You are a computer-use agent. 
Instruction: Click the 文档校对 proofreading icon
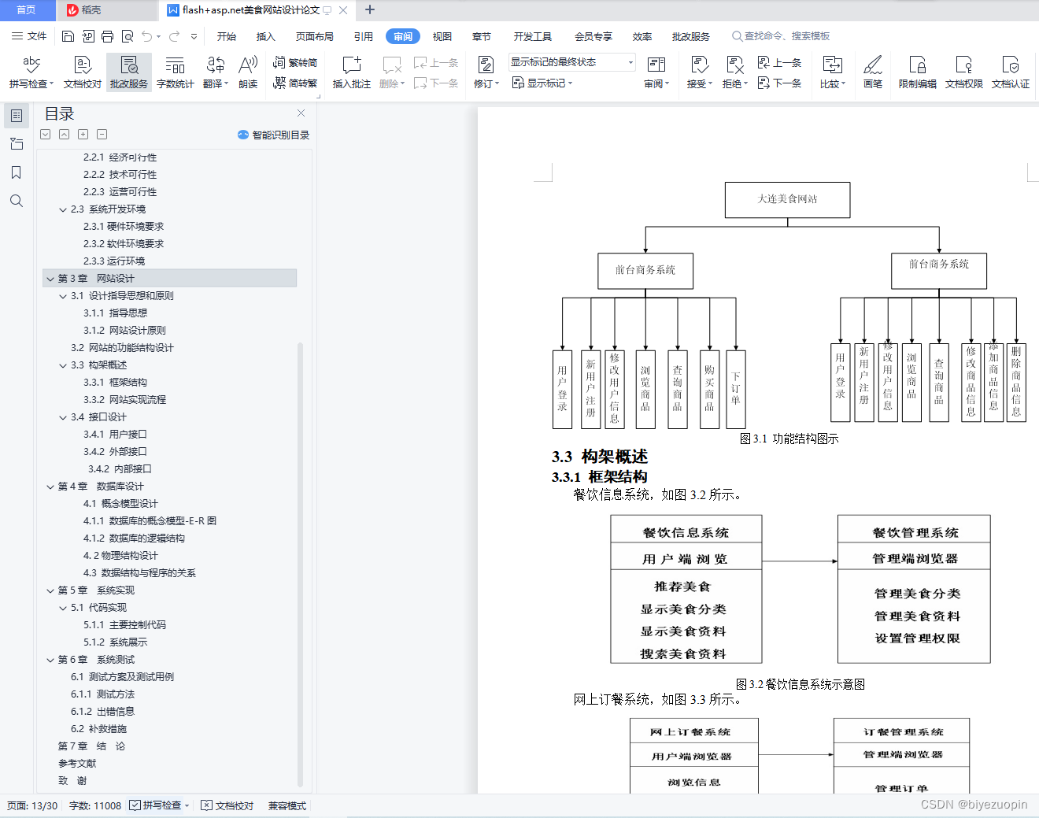[82, 72]
